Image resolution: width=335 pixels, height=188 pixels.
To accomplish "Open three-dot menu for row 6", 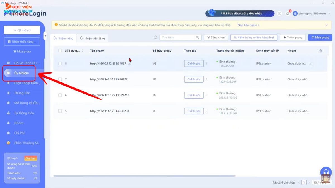I will [207, 95].
